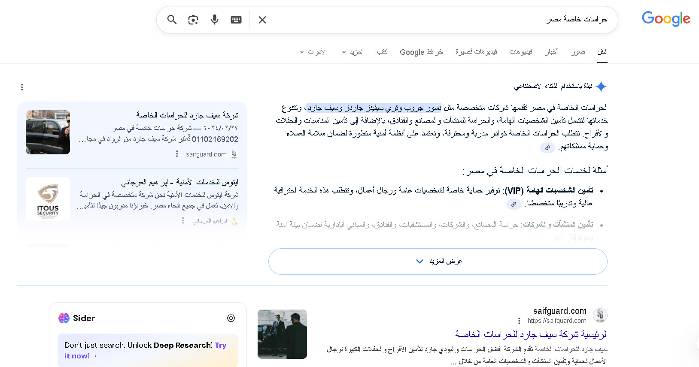Open three-dot menu beside saifguard.com source card
Screen dimensions: 699x367
point(177,154)
